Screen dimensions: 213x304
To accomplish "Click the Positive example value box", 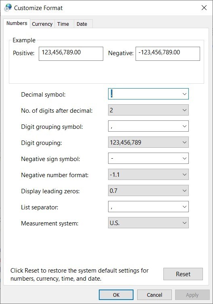I will tap(71, 54).
